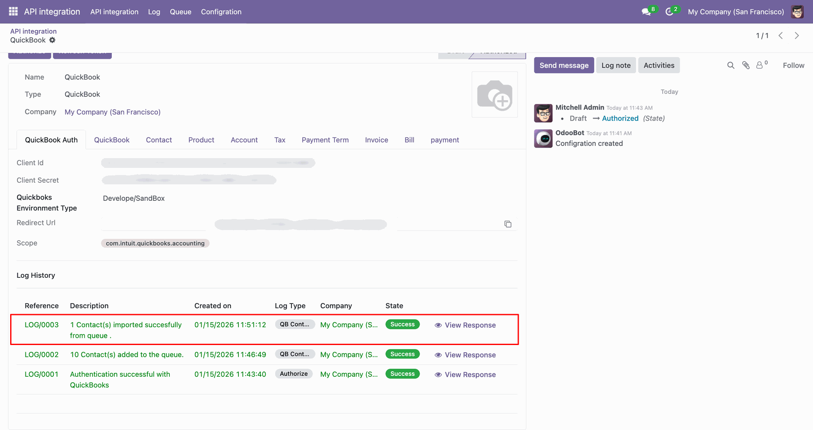813x430 pixels.
Task: Go to previous record arrow
Action: click(781, 36)
